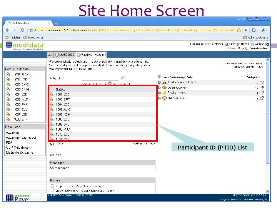The image size is (277, 208).
Task: Open the RAVE Demos bookmark folder
Action: 33,37
